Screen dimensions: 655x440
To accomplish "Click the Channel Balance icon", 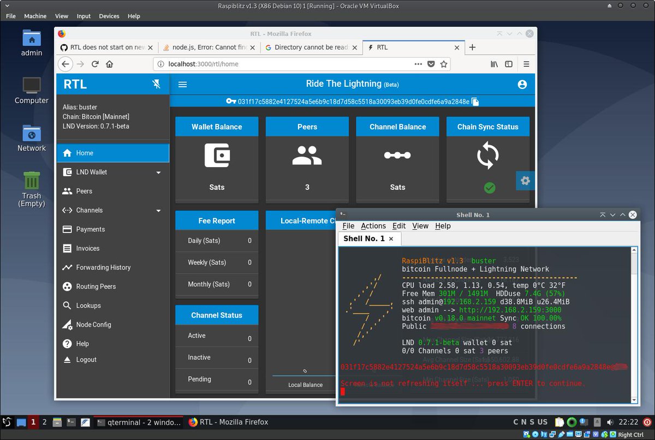I will (397, 156).
